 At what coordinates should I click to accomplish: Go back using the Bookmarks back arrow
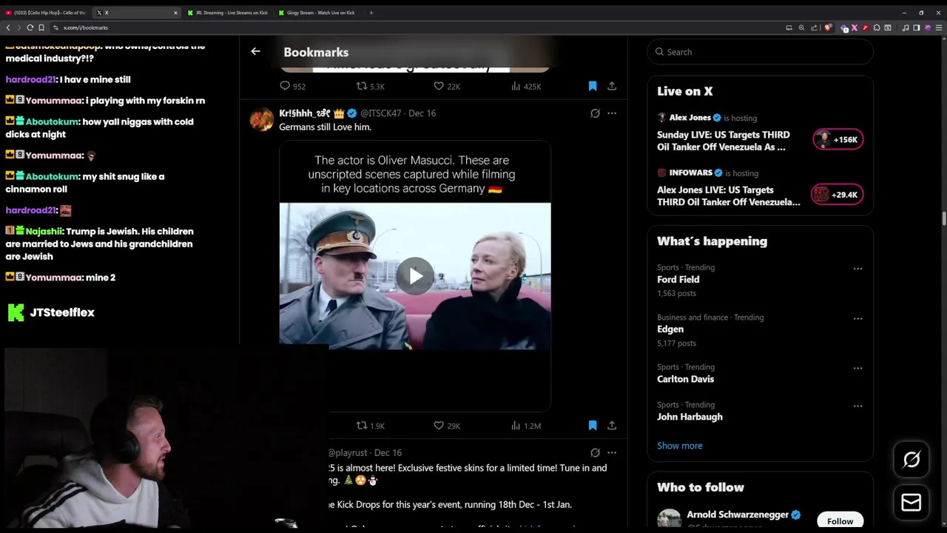[255, 52]
